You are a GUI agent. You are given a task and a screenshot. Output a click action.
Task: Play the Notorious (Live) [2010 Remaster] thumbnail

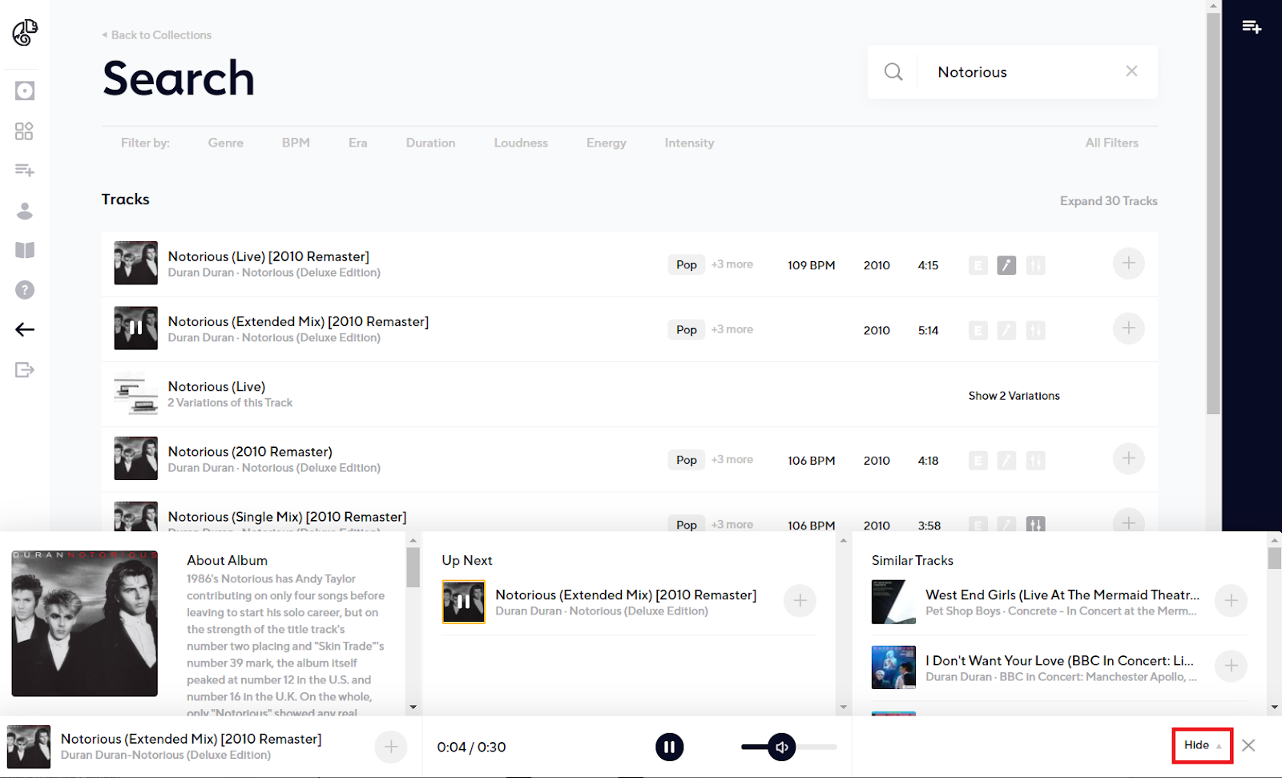(x=135, y=263)
